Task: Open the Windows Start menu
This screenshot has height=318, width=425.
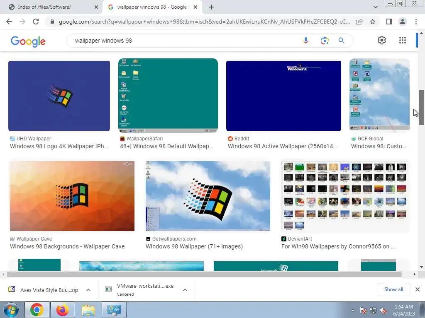Action: point(11,310)
